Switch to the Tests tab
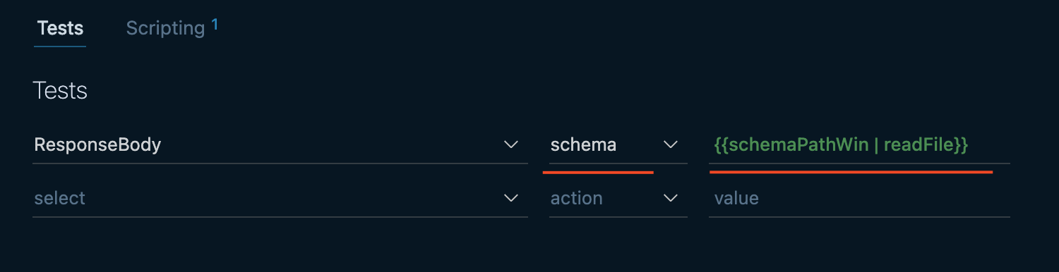 pos(60,28)
